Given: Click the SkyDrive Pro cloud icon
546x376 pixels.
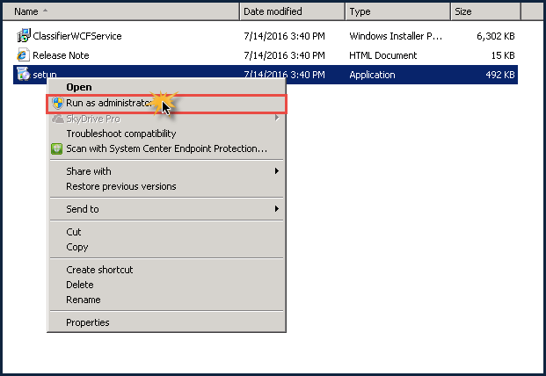Looking at the screenshot, I should [58, 119].
